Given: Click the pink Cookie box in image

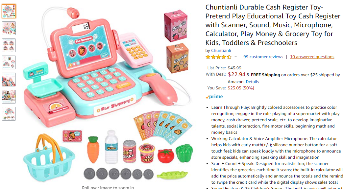Looking at the screenshot, I should 176,26.
